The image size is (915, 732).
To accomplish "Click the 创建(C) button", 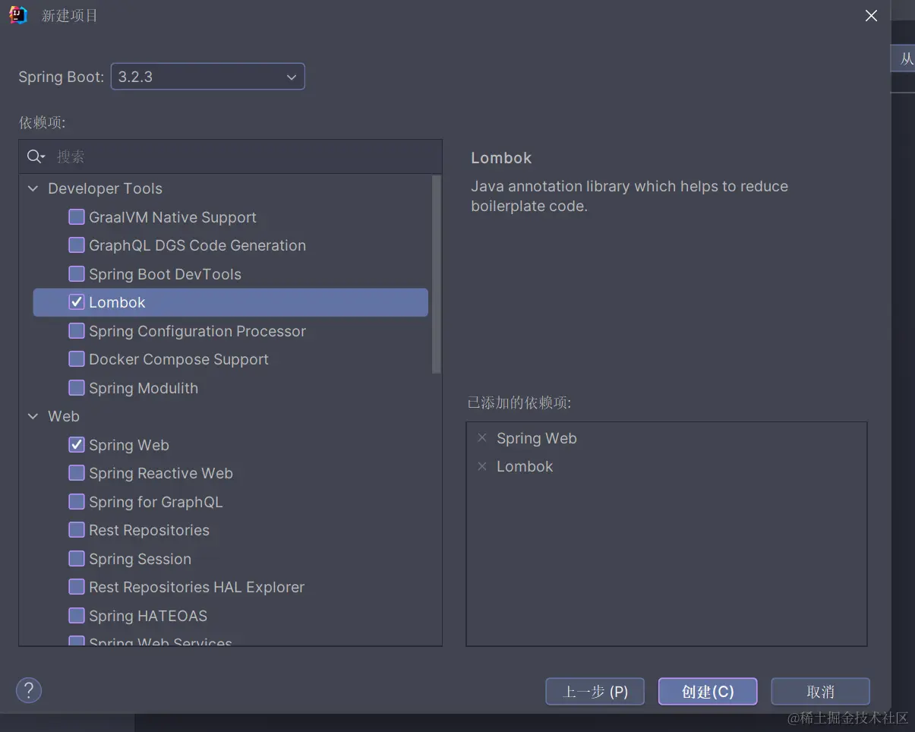I will (x=708, y=692).
